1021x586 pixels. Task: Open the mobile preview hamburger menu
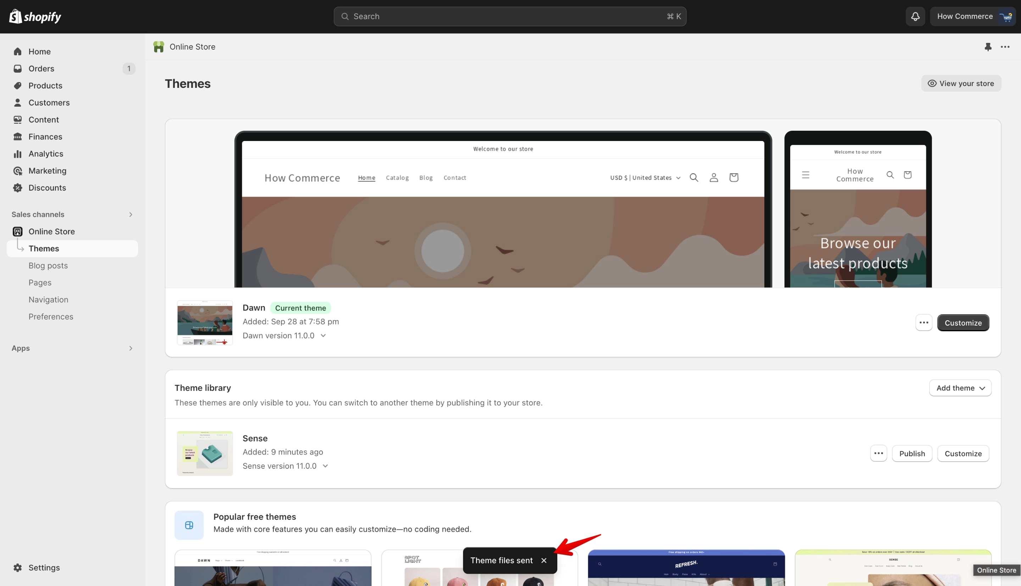click(x=805, y=175)
